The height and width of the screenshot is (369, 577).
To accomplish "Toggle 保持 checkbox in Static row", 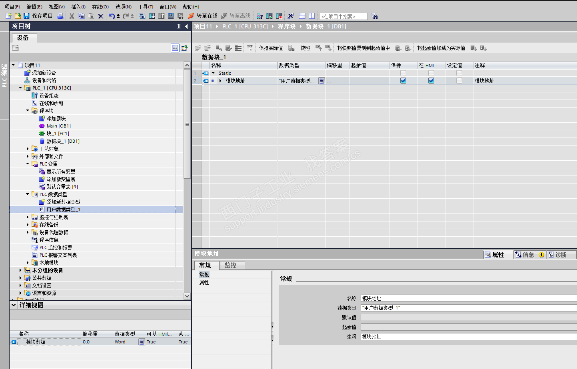I will point(403,73).
